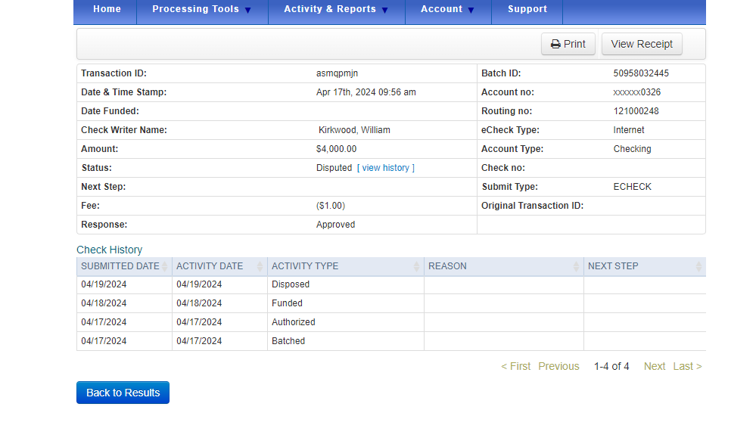Select submitted date 04/19/2024
The width and height of the screenshot is (756, 447).
pyautogui.click(x=104, y=284)
